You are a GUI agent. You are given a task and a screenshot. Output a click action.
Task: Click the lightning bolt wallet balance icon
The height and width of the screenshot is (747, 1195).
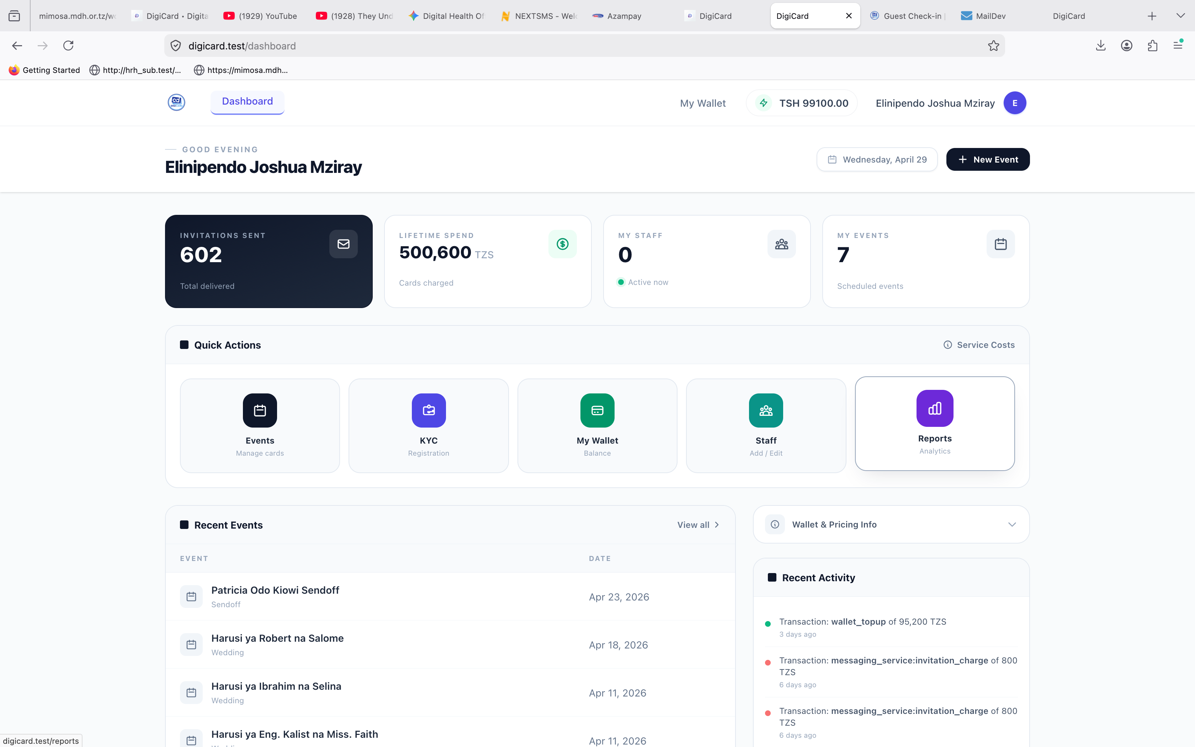click(x=764, y=103)
